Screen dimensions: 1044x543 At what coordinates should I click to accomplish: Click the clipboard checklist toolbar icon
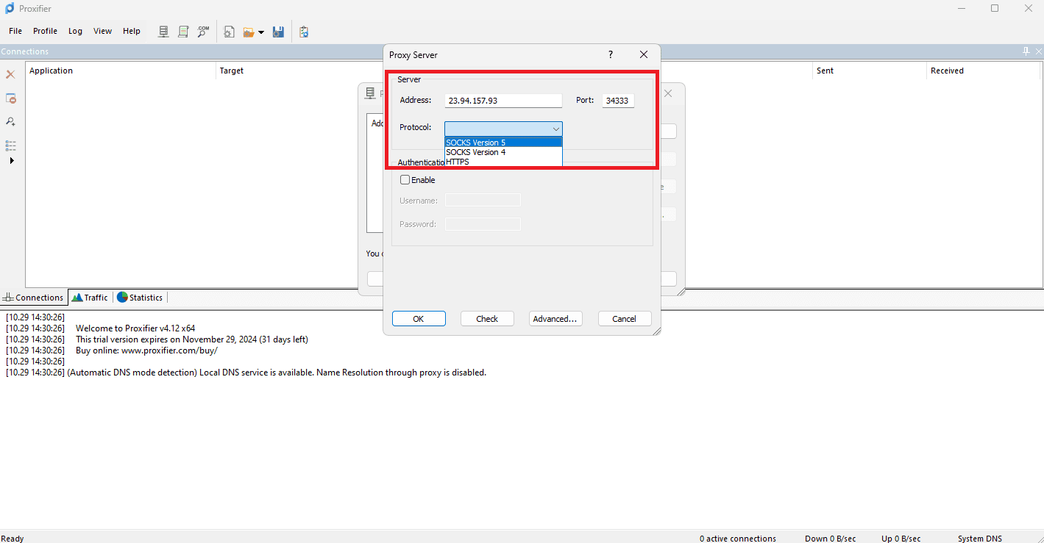coord(304,32)
